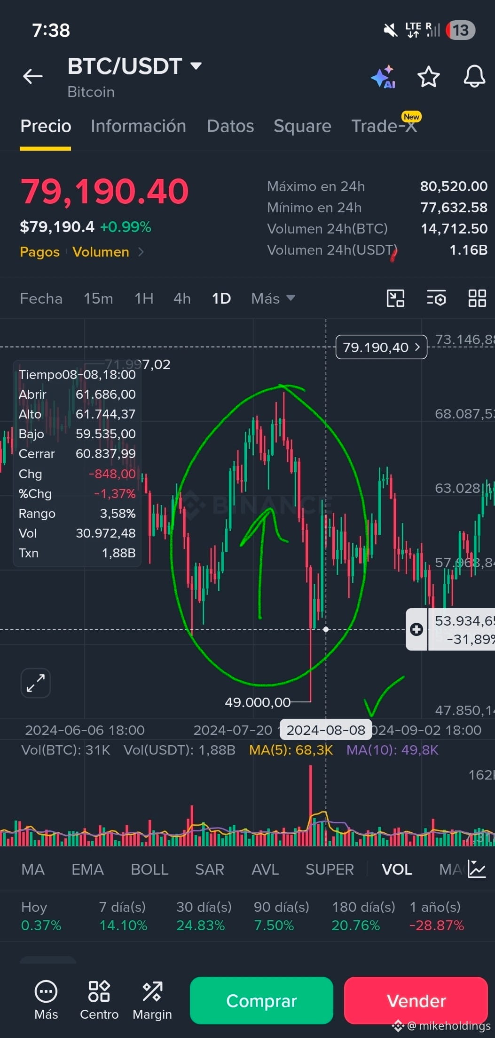Switch to the Square tab
This screenshot has height=1038, width=495.
pos(302,126)
